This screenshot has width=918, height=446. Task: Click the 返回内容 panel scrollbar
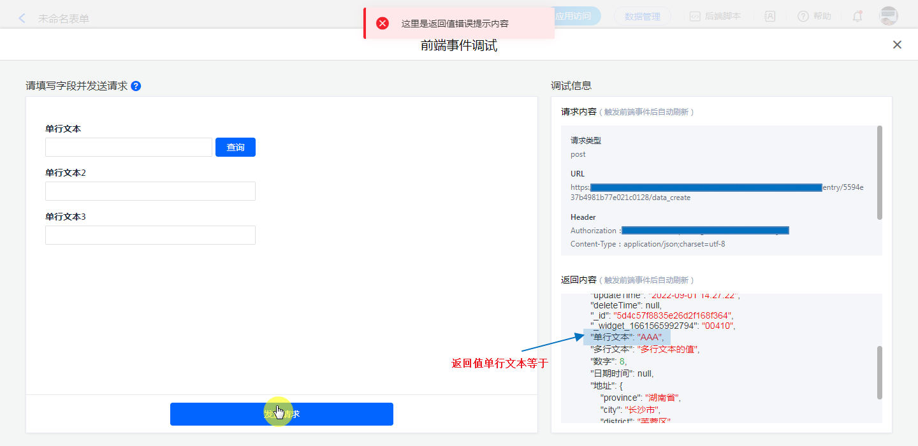[880, 373]
